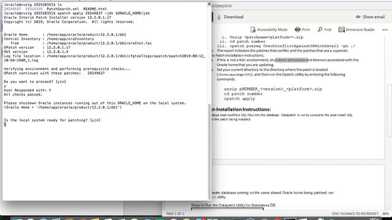The width and height of the screenshot is (392, 220).
Task: Select blue 29249637 directory in ls output
Action: 12,9
